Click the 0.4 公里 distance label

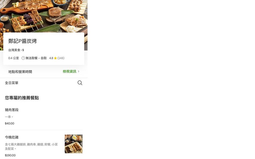click(x=14, y=58)
